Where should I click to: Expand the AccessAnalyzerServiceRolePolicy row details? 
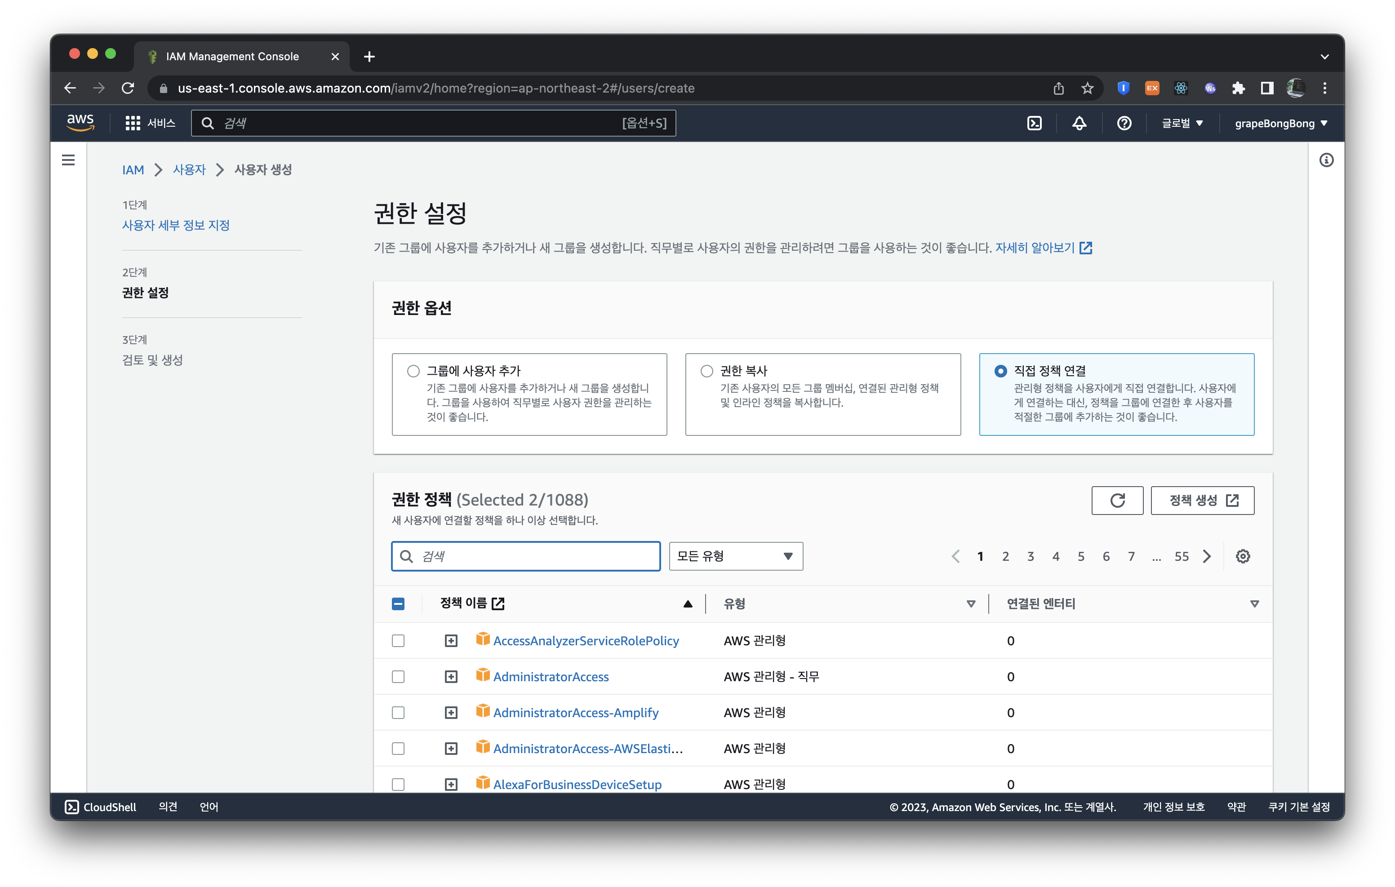click(451, 641)
